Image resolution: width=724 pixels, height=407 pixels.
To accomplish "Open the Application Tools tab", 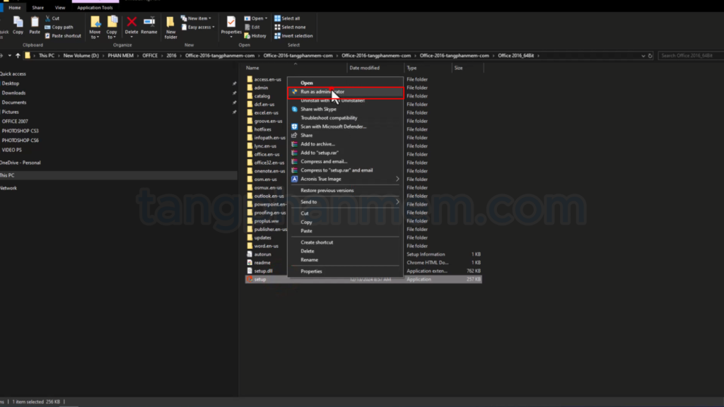I will [95, 8].
